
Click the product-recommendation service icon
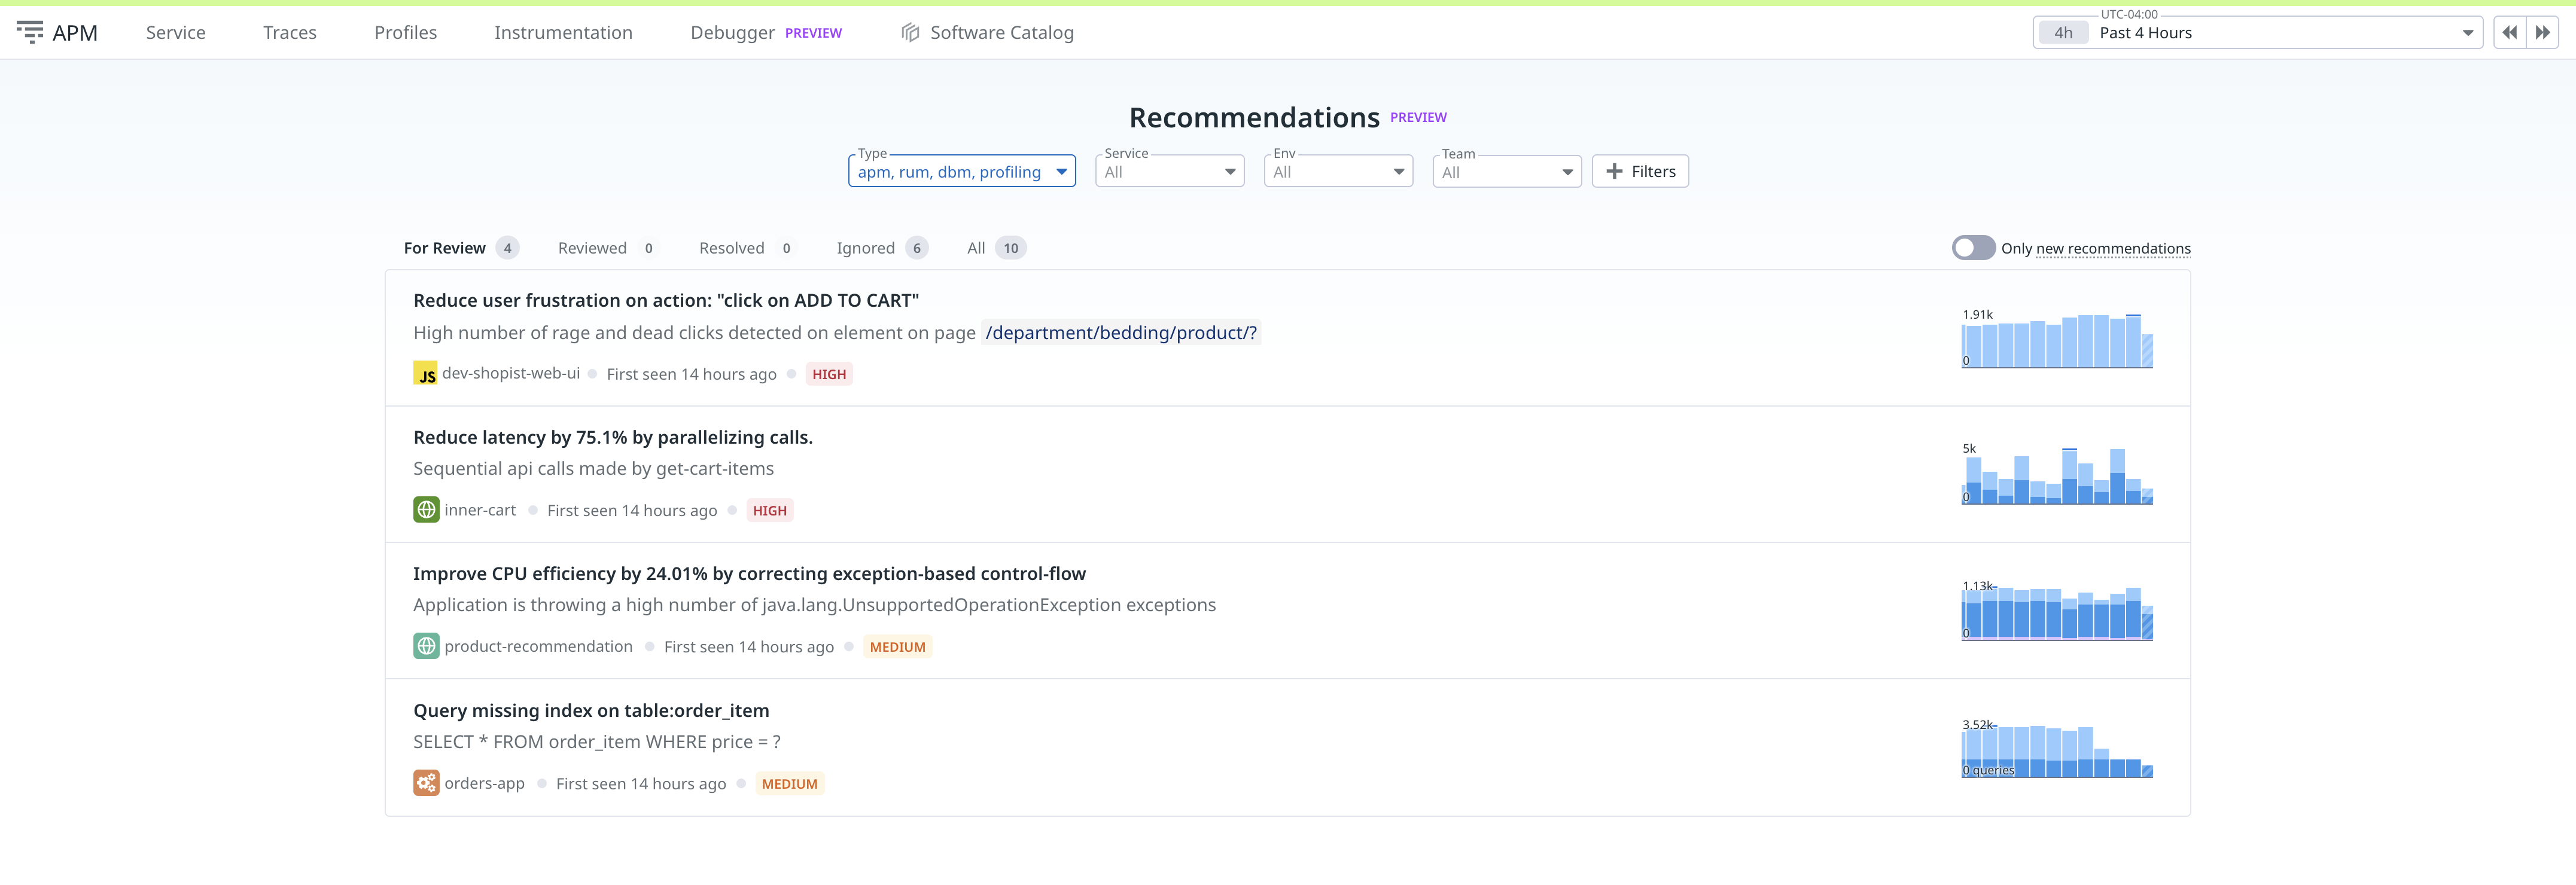coord(426,646)
